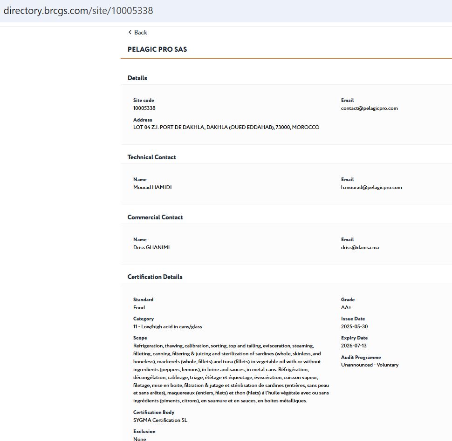Click the expiry date 2026-07-13

(354, 346)
